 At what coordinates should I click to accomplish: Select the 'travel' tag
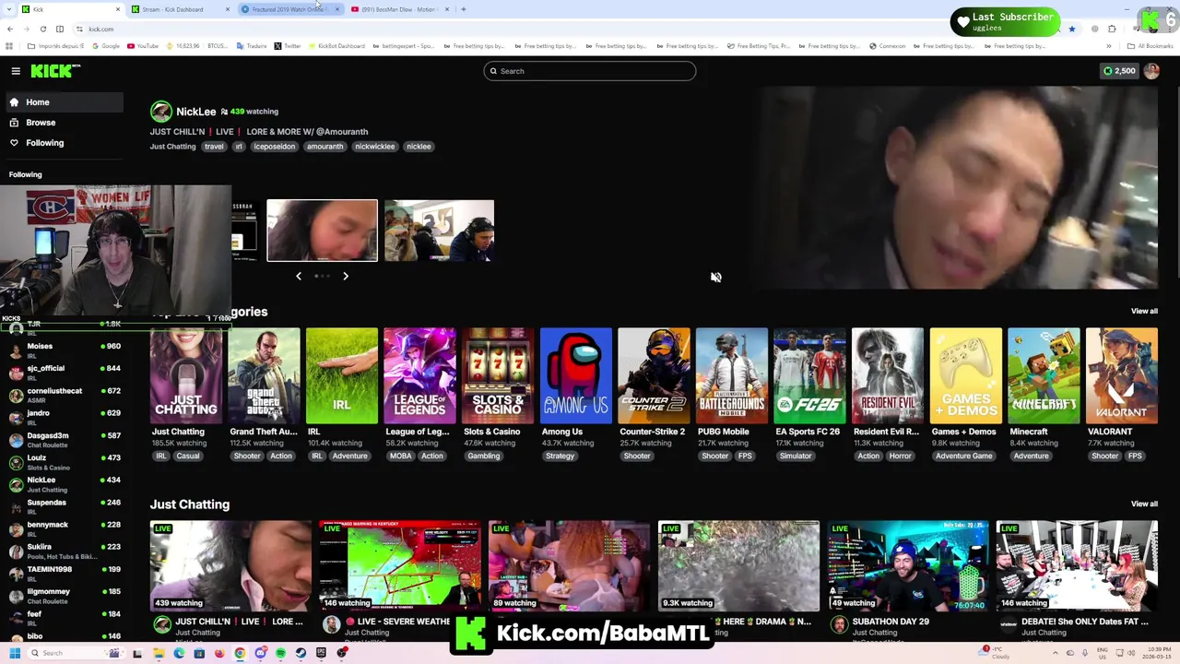point(214,147)
